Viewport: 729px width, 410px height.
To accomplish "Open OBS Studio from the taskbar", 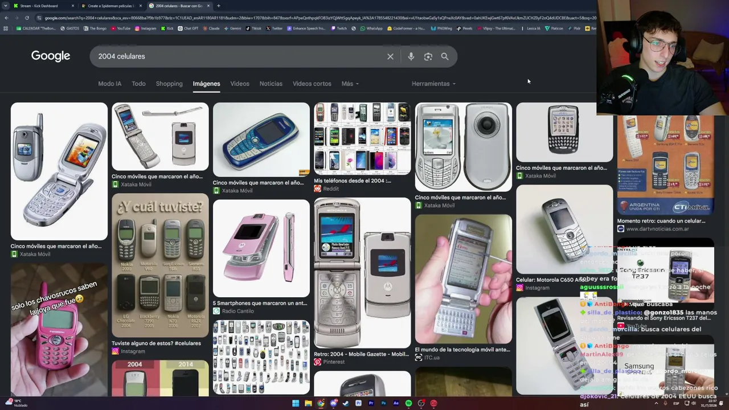I will (x=421, y=403).
